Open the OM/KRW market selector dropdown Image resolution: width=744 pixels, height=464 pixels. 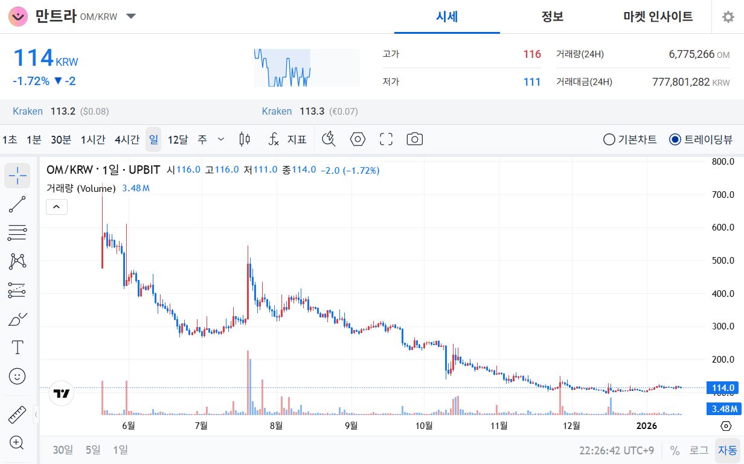click(x=130, y=17)
